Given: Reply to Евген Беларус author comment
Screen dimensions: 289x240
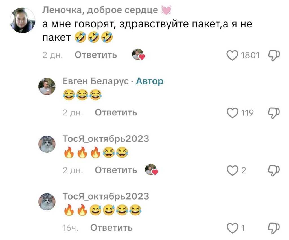Looking at the screenshot, I should point(116,112).
